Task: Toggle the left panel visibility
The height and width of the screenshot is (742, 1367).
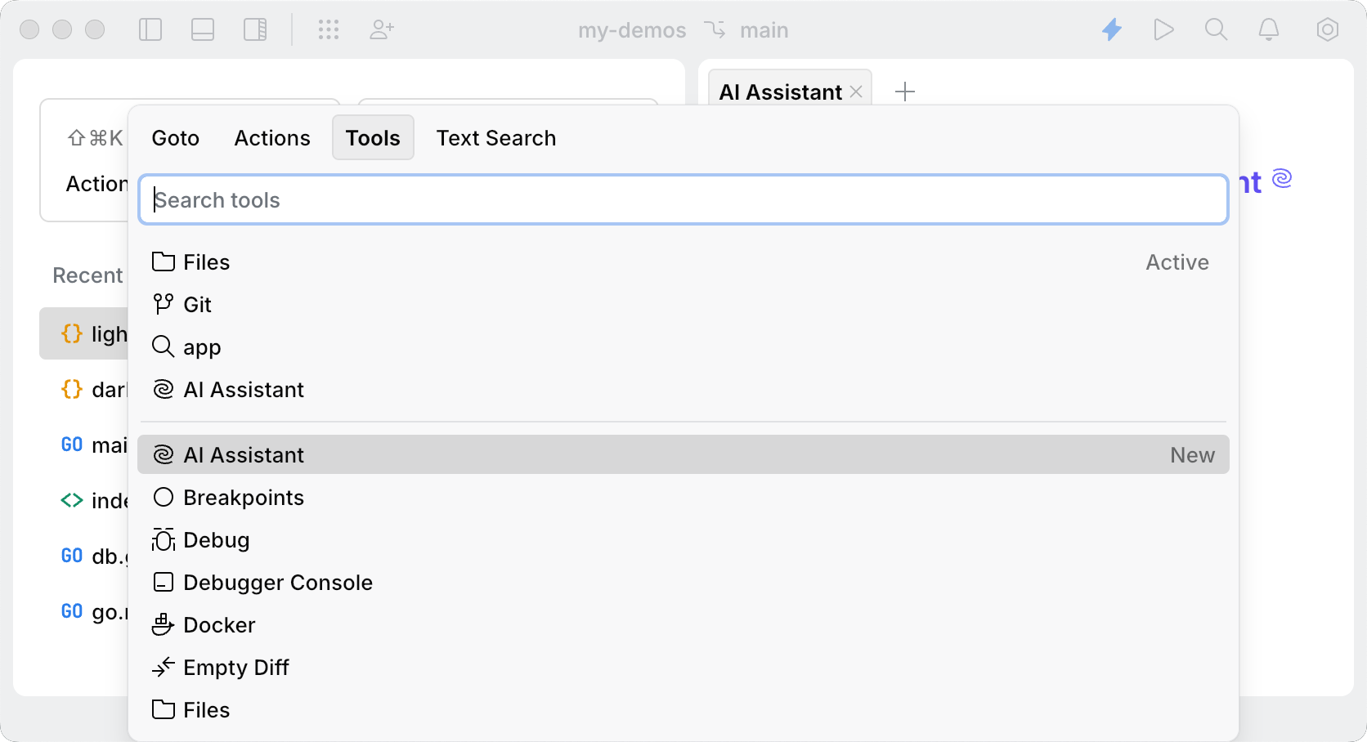Action: [x=150, y=29]
